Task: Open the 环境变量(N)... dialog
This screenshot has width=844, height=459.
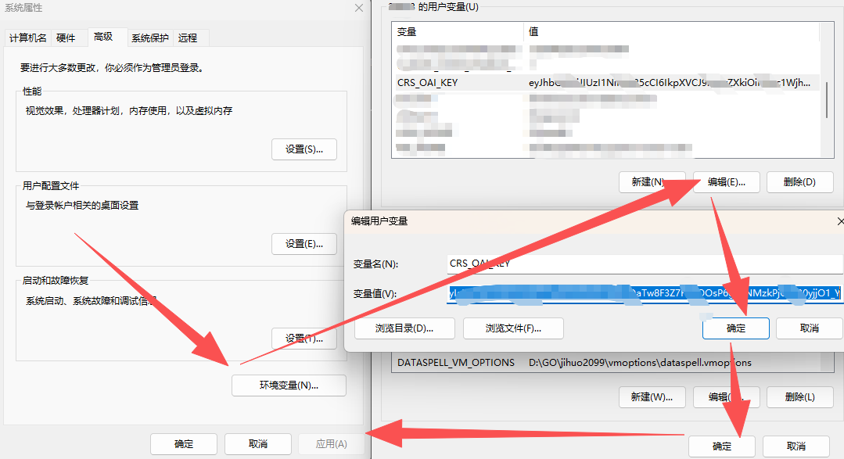Action: pos(289,385)
